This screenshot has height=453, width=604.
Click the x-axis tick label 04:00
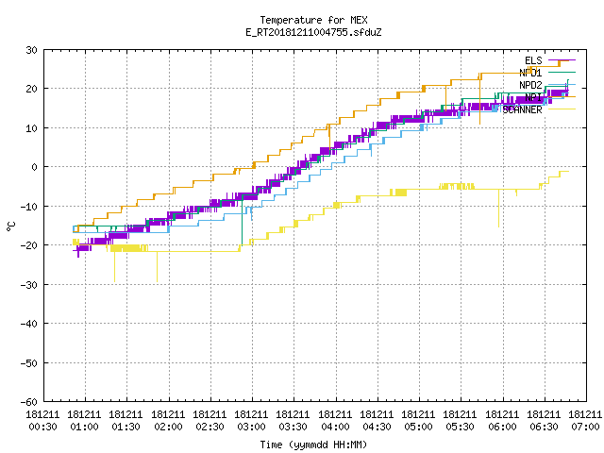coord(336,428)
